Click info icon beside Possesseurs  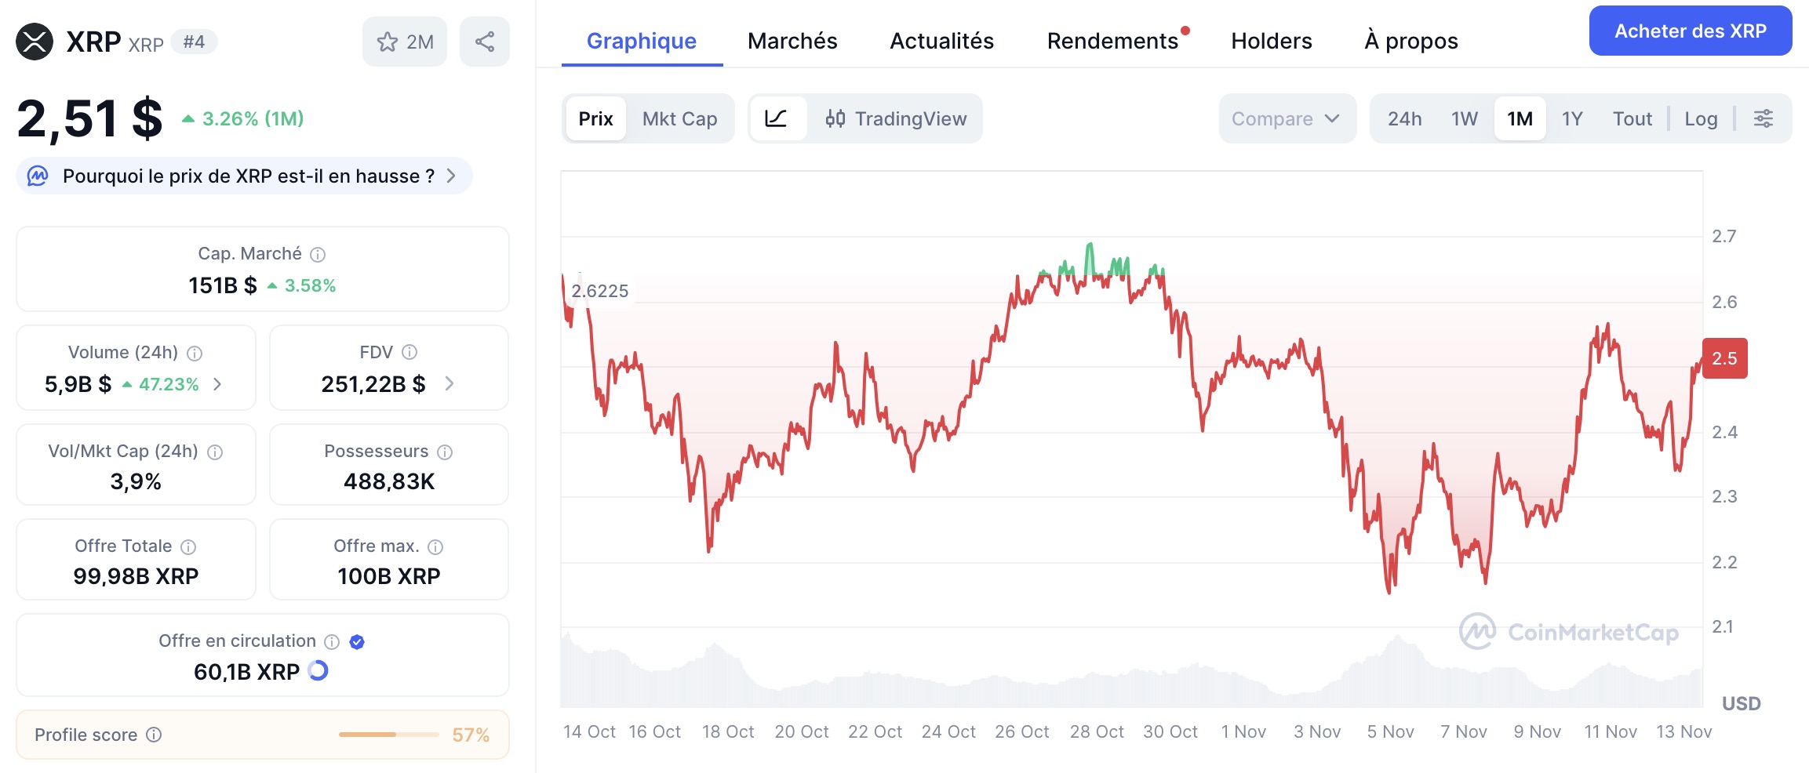pyautogui.click(x=445, y=452)
